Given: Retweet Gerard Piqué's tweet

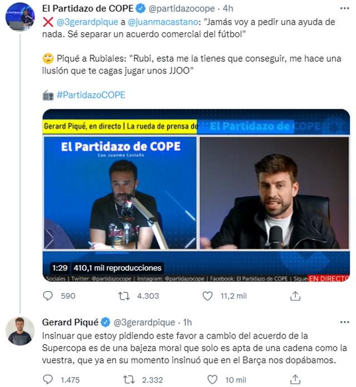Looking at the screenshot, I should pos(128,379).
